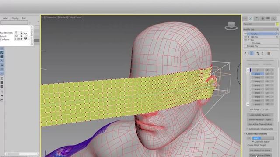Open the Select menu in scene explorer

pos(5,18)
